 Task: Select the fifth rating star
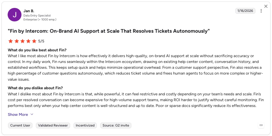34,41
